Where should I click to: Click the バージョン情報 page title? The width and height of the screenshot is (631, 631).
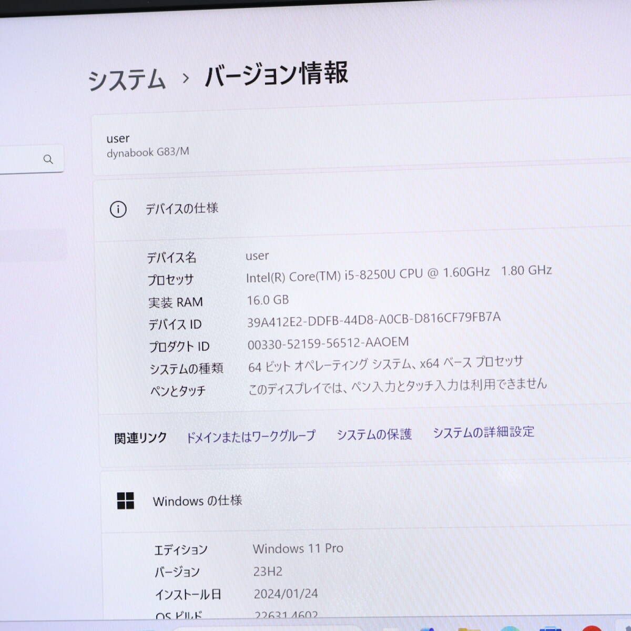point(276,75)
